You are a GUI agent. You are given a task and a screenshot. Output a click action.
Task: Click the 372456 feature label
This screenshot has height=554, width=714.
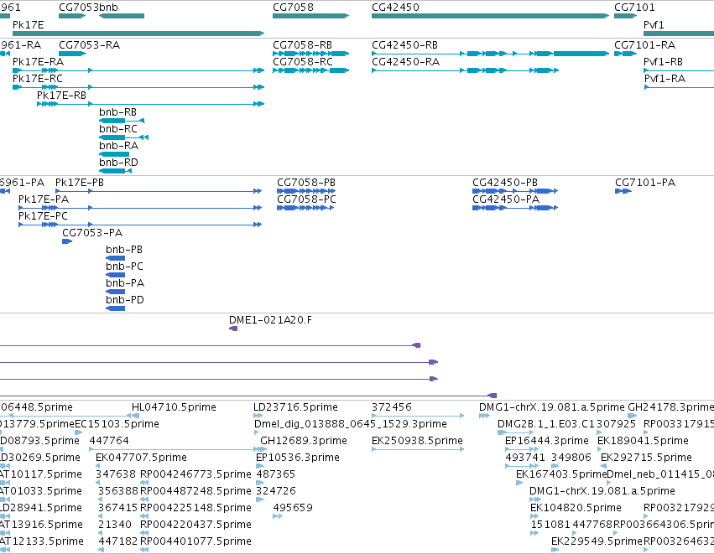pos(392,407)
